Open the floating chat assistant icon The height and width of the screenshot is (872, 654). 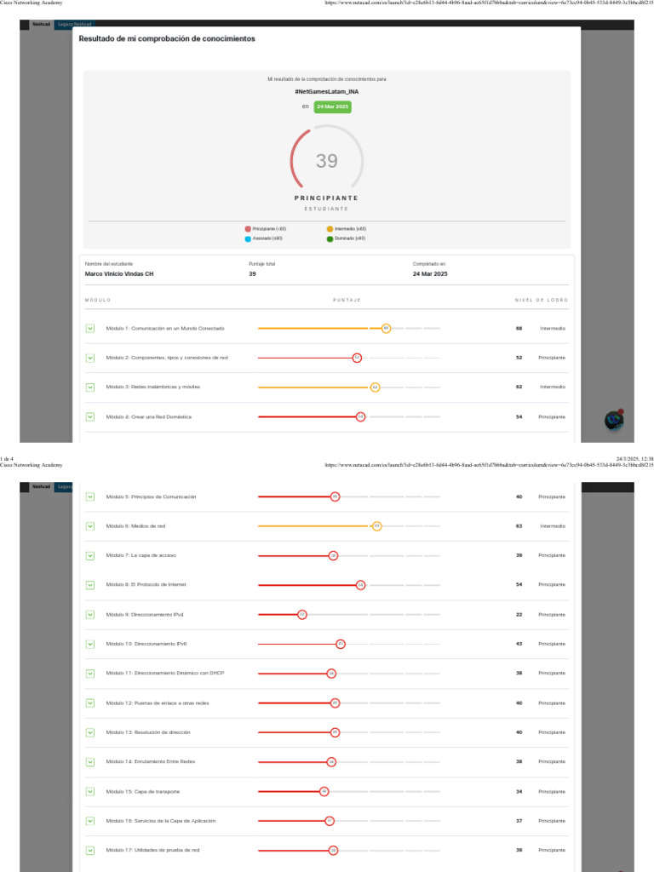(614, 420)
